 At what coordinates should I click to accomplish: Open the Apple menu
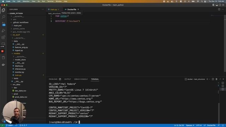pos(3,1)
